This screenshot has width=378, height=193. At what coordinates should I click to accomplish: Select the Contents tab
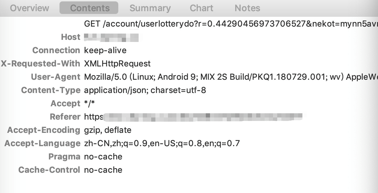(89, 8)
